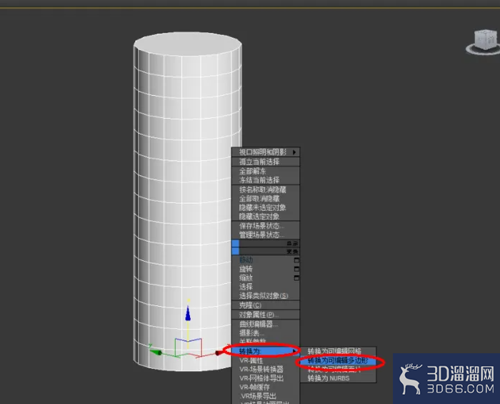Open the Rotate (旋转) settings box

point(296,269)
